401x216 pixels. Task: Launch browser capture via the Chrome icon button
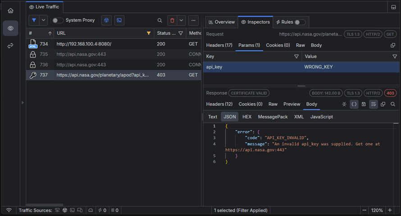(x=106, y=20)
